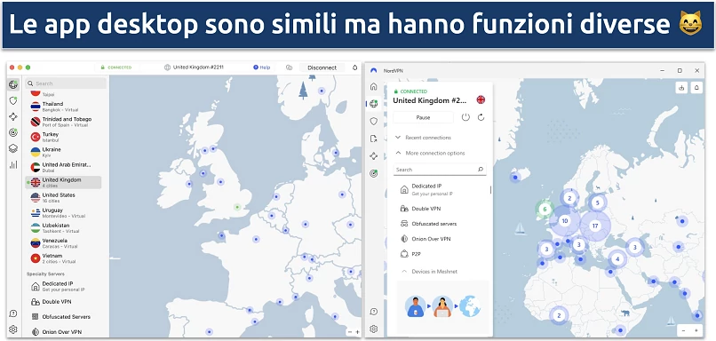
Task: Open settings gear in Windows app sidebar
Action: (373, 329)
